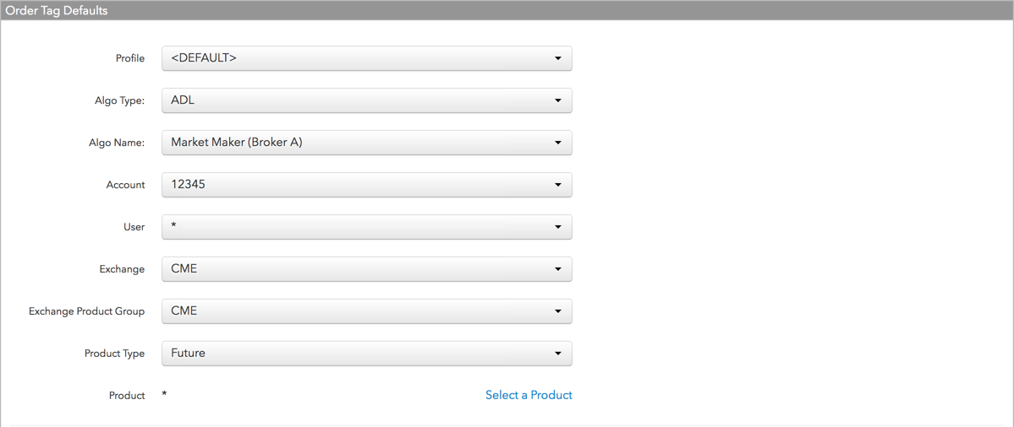Expand the Product Type dropdown showing Future
This screenshot has height=427, width=1014.
[367, 354]
